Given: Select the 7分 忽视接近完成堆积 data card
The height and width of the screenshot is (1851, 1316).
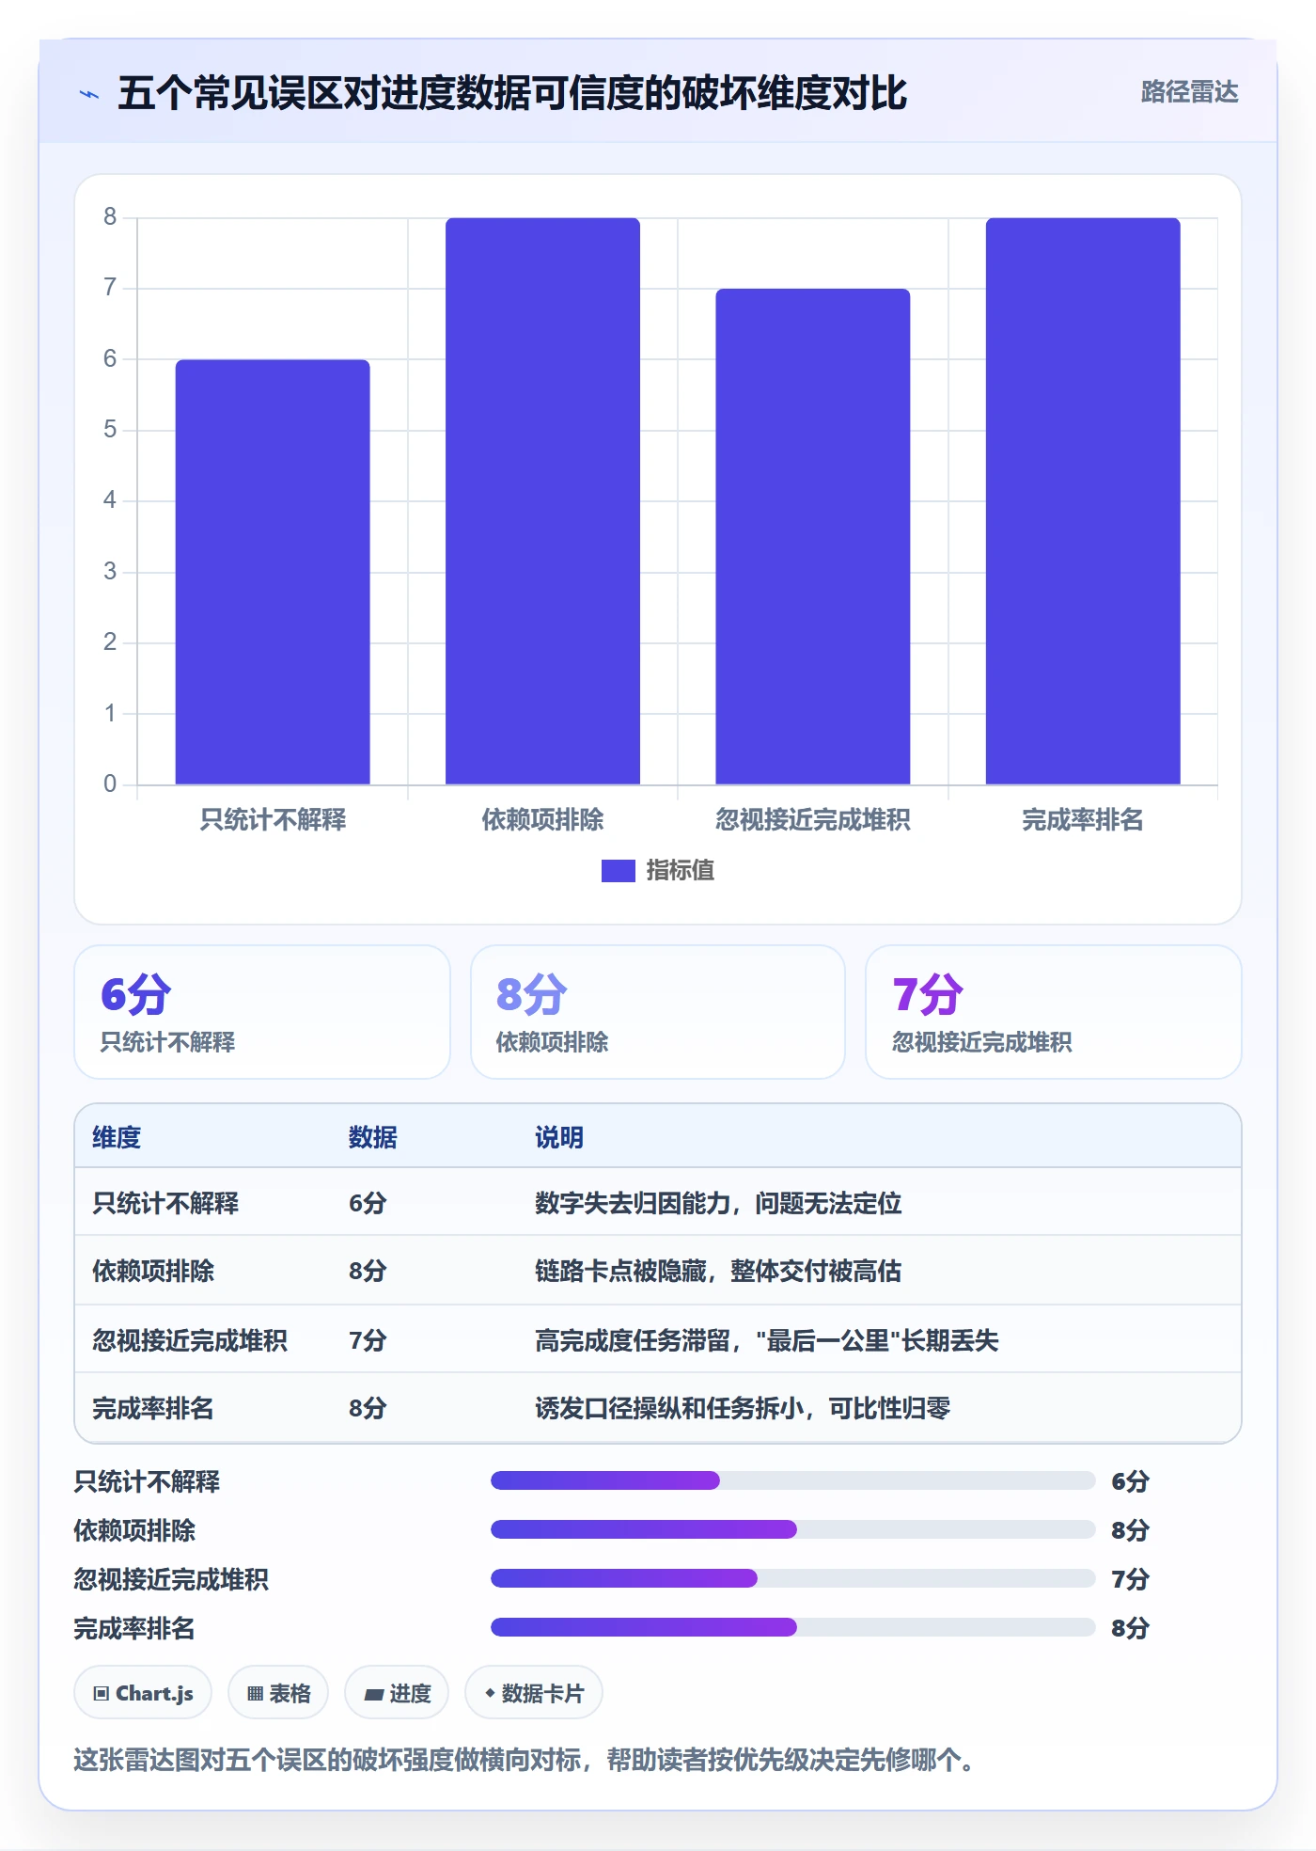Looking at the screenshot, I should [1053, 1012].
